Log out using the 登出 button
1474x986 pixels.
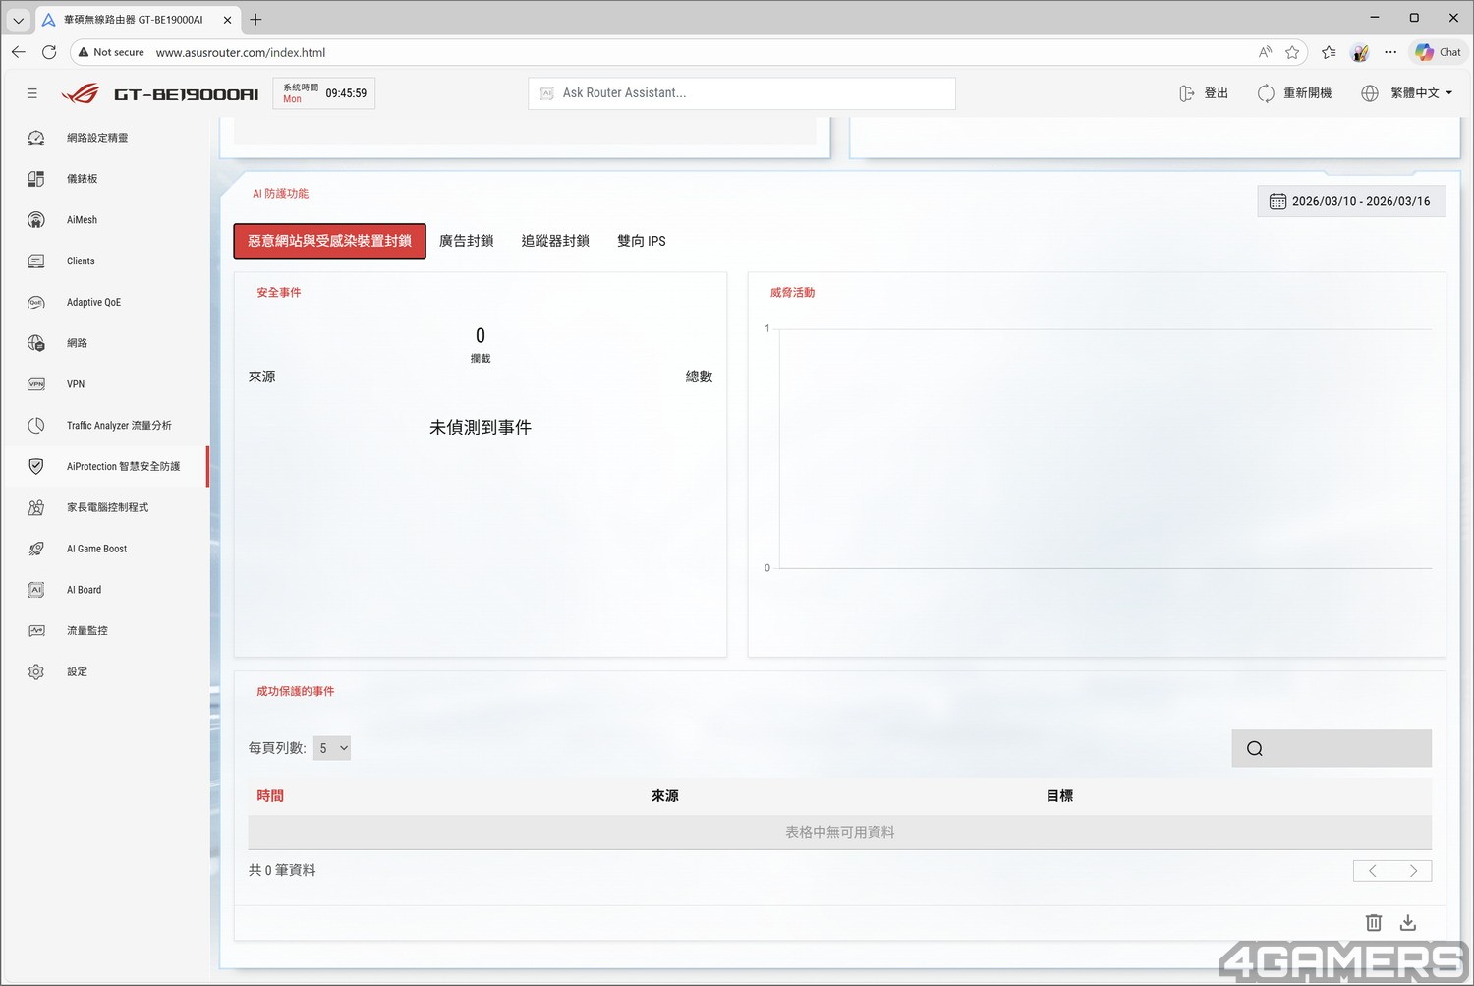coord(1204,93)
